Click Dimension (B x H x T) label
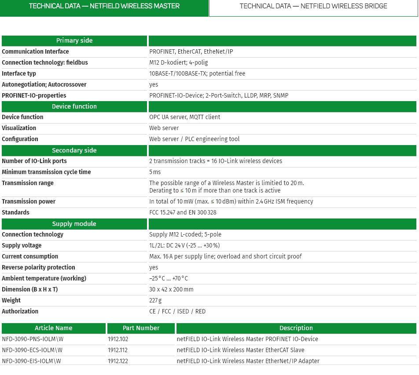This screenshot has width=419, height=375. pyautogui.click(x=30, y=289)
